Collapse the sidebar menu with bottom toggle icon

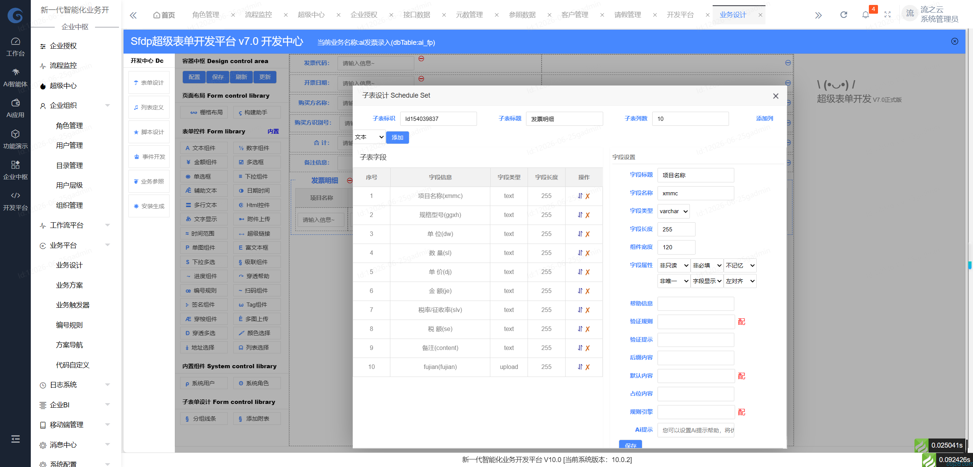coord(15,439)
